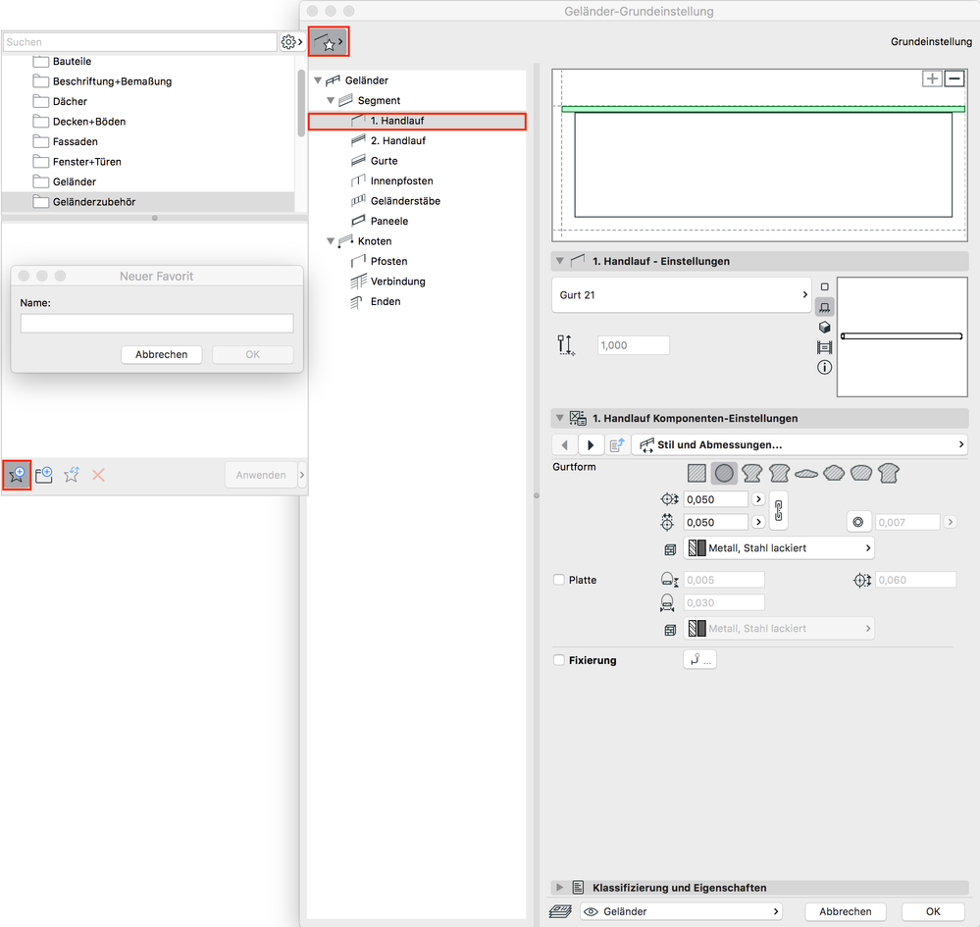The image size is (980, 927).
Task: Collapse the 1. Handlauf - Einstellungen panel
Action: pos(560,261)
